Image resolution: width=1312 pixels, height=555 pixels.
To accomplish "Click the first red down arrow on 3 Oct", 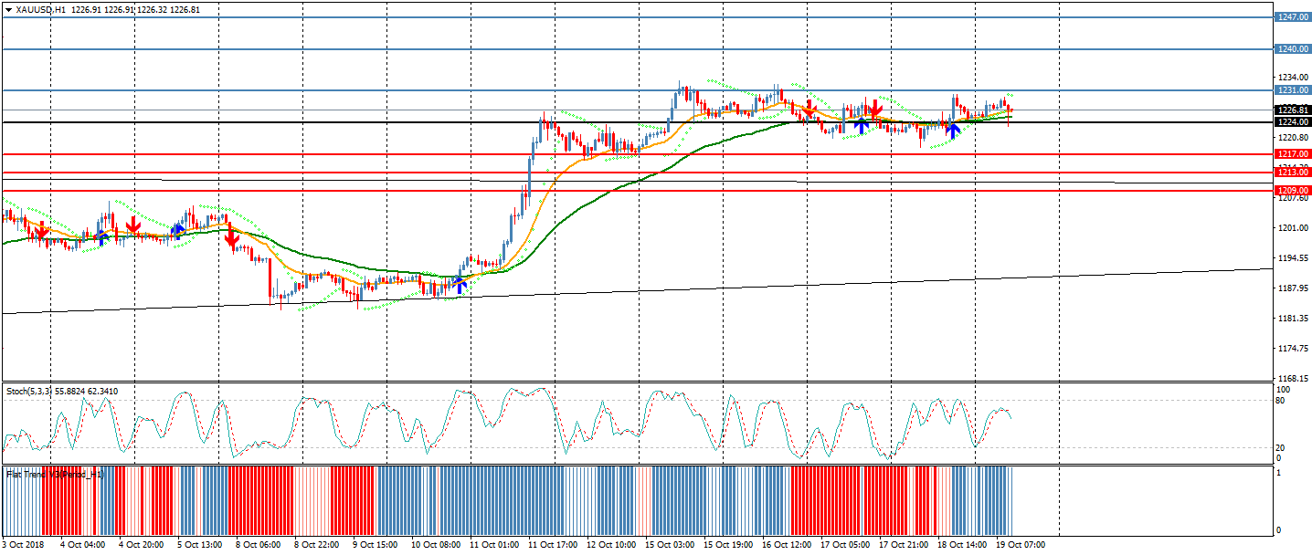I will (40, 230).
